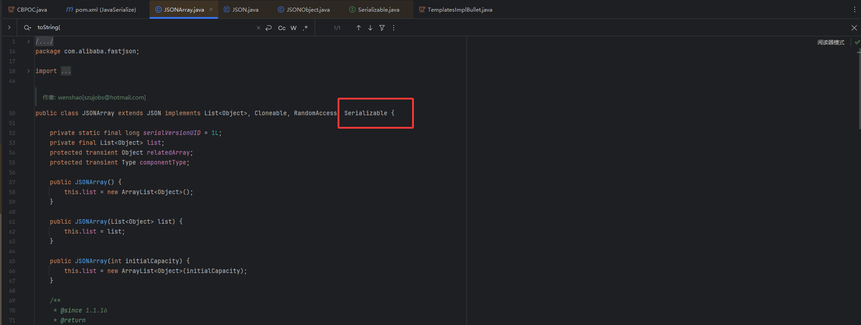Expand the replace field chevron
This screenshot has width=861, height=325.
9,28
